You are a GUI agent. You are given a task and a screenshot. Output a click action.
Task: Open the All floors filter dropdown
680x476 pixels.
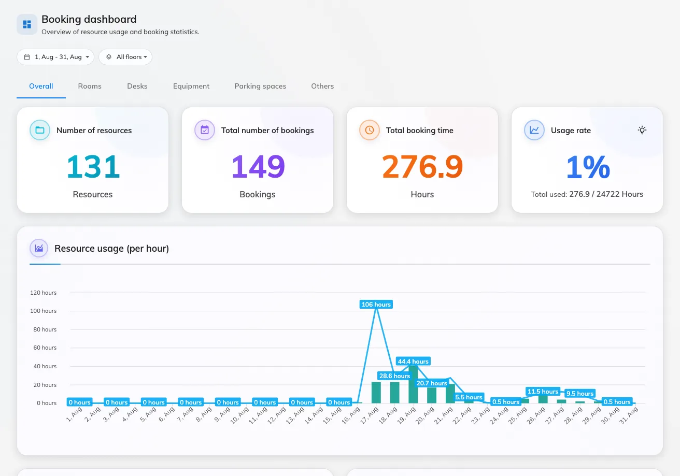pos(125,57)
